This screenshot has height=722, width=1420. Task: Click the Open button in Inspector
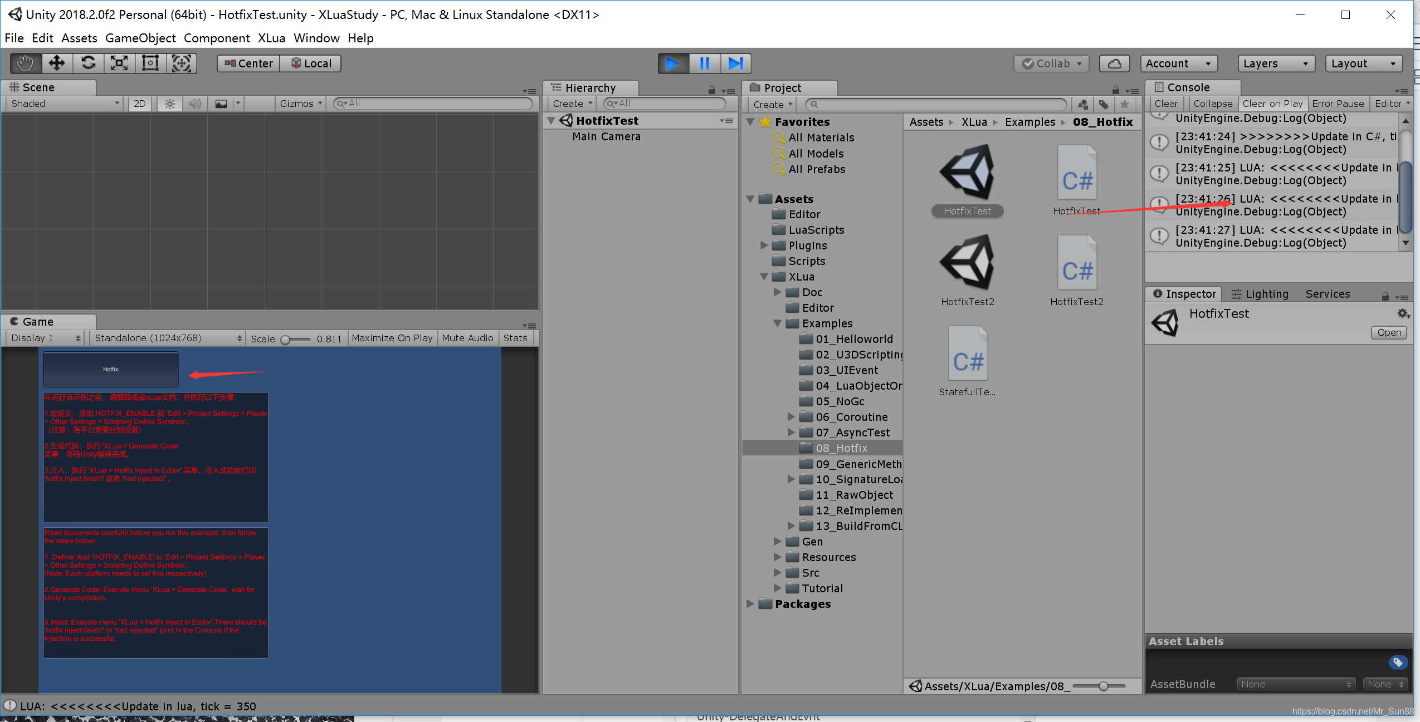[1389, 332]
